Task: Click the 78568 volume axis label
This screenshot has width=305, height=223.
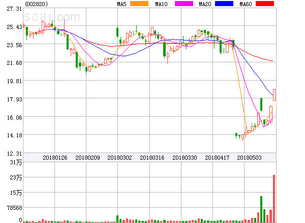Action: [15, 208]
